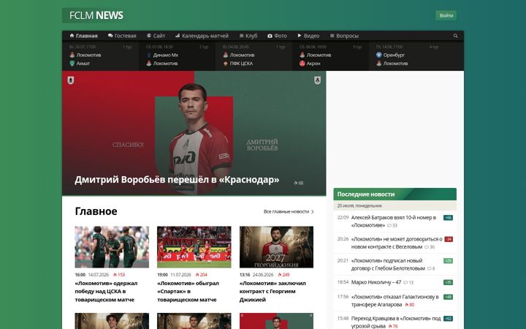
Task: Open the Фото section
Action: [277, 36]
